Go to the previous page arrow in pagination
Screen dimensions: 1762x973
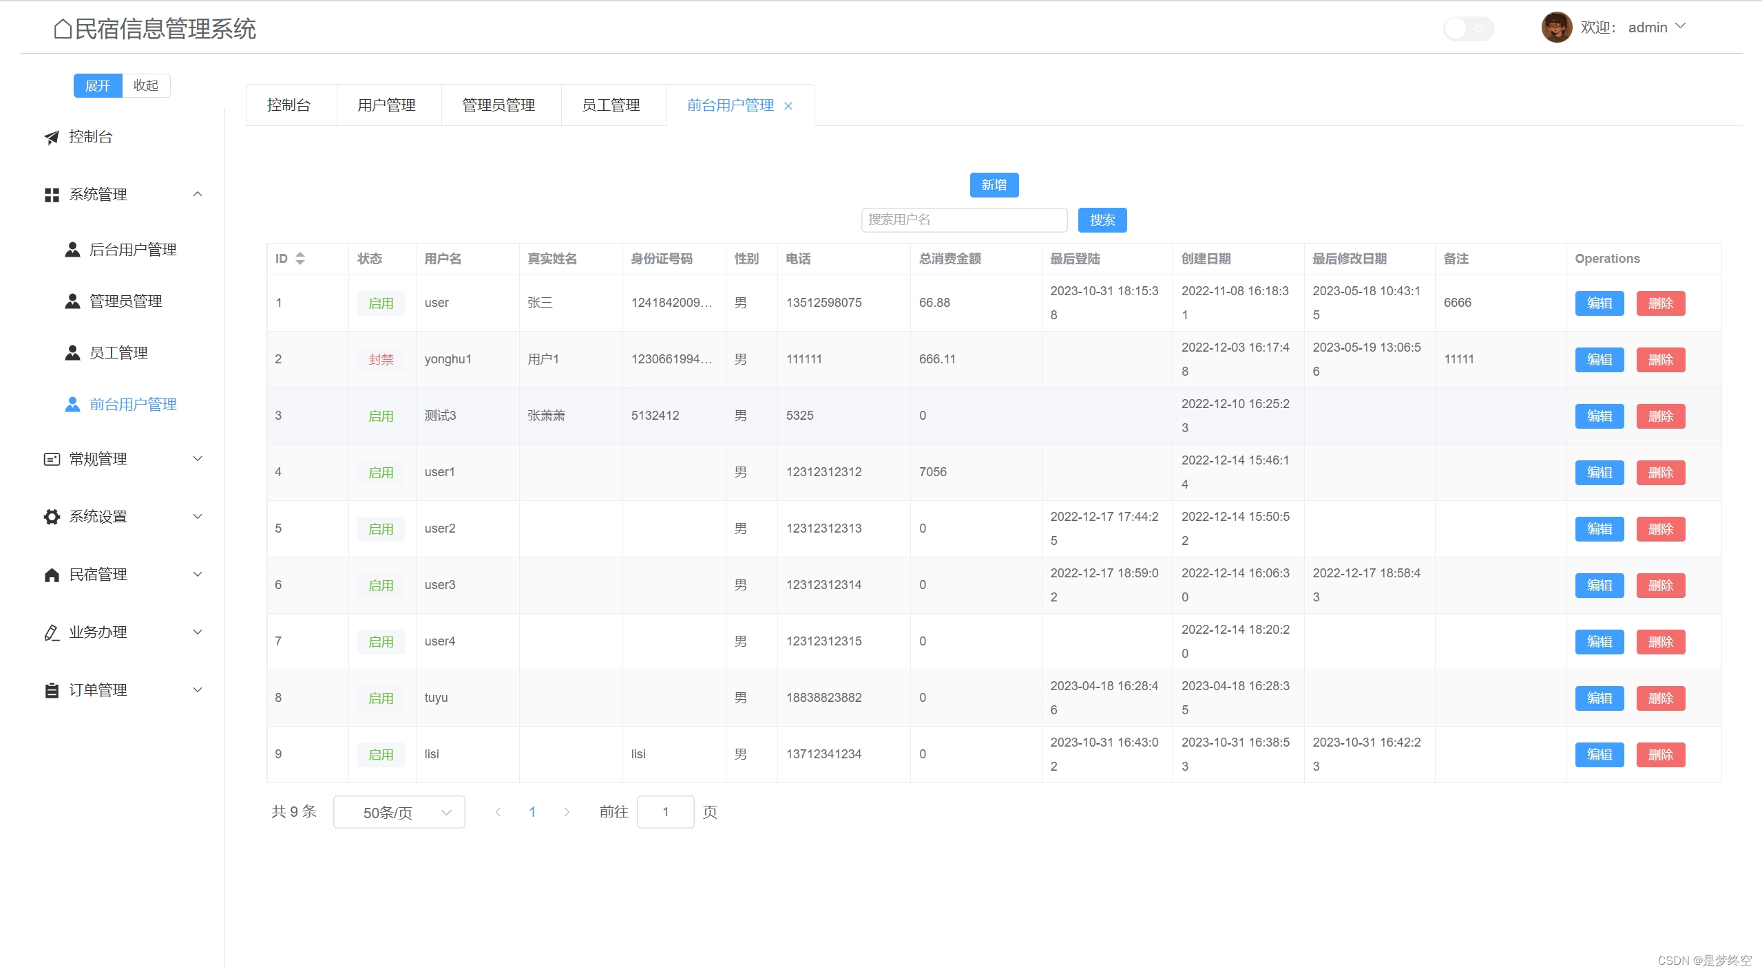point(498,812)
